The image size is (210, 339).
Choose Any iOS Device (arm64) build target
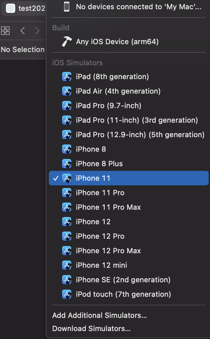point(117,42)
